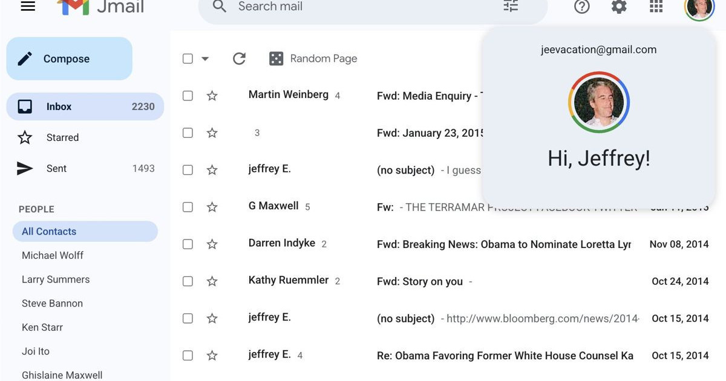Star the Kathy Ruemmler email

click(212, 281)
